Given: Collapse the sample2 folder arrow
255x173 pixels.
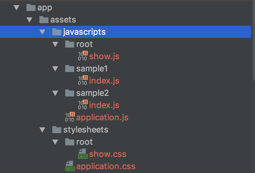Looking at the screenshot, I should coord(55,93).
